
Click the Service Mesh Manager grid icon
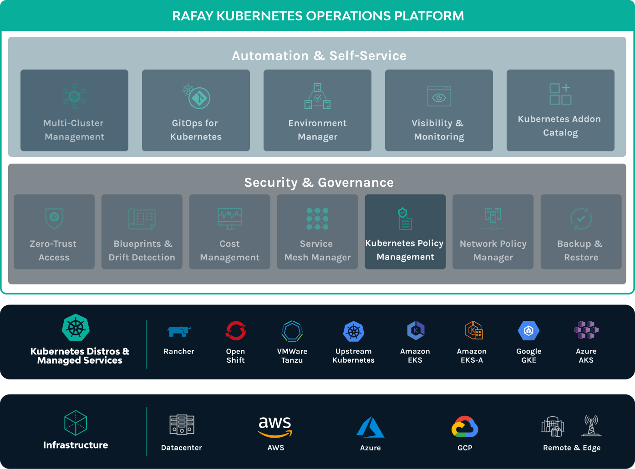318,219
